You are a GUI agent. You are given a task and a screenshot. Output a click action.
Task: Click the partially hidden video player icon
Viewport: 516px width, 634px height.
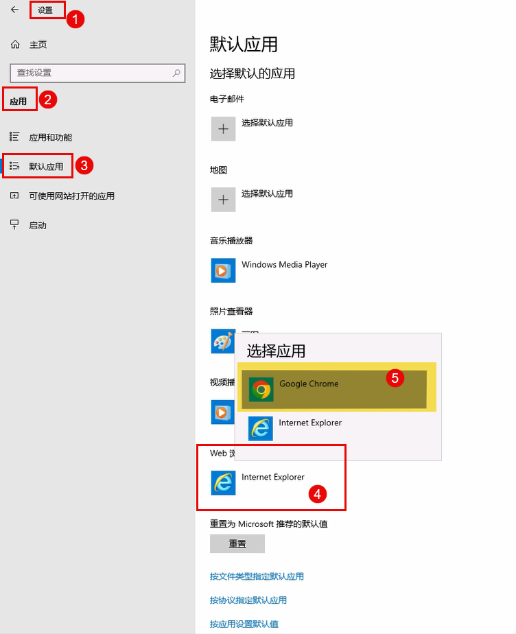point(222,412)
